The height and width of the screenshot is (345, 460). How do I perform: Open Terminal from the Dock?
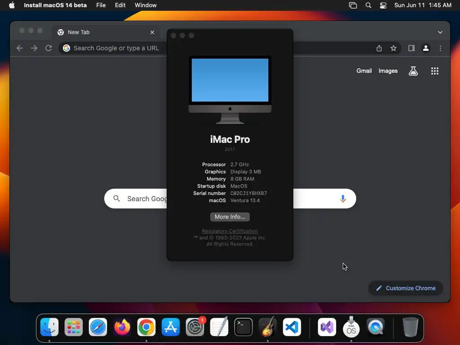point(243,327)
